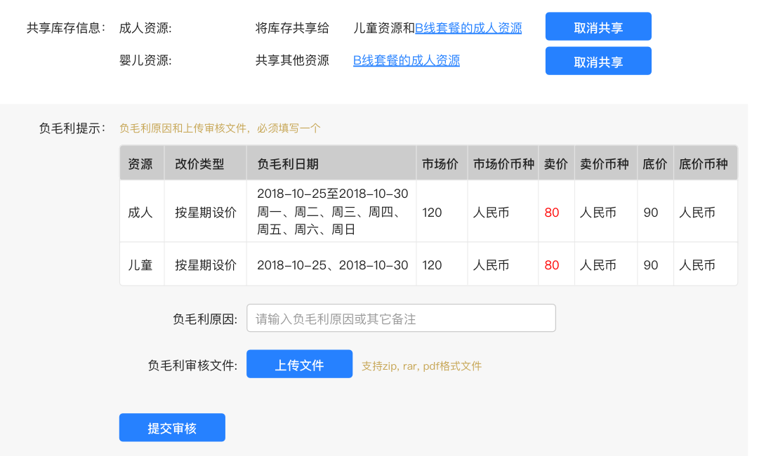Select the 负毛利日期 column header
778x456 pixels.
point(288,164)
